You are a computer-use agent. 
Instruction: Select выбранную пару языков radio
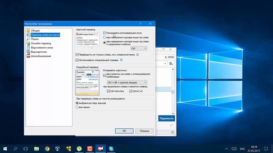[x=77, y=103]
